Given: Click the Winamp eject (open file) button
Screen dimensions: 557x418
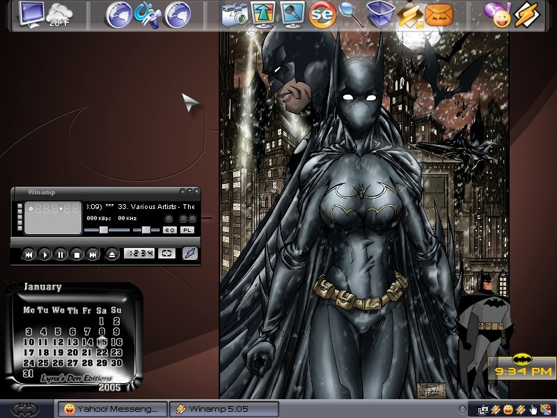Looking at the screenshot, I should pos(112,254).
